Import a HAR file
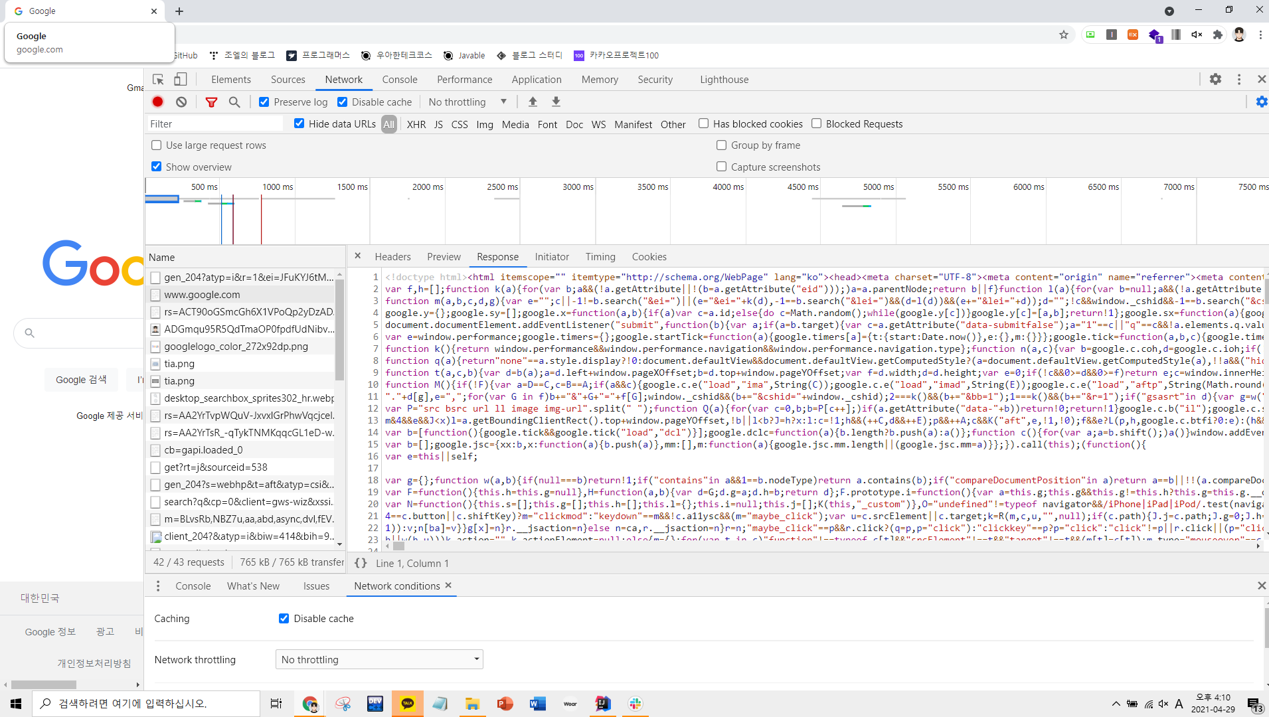The height and width of the screenshot is (717, 1269). coord(532,102)
